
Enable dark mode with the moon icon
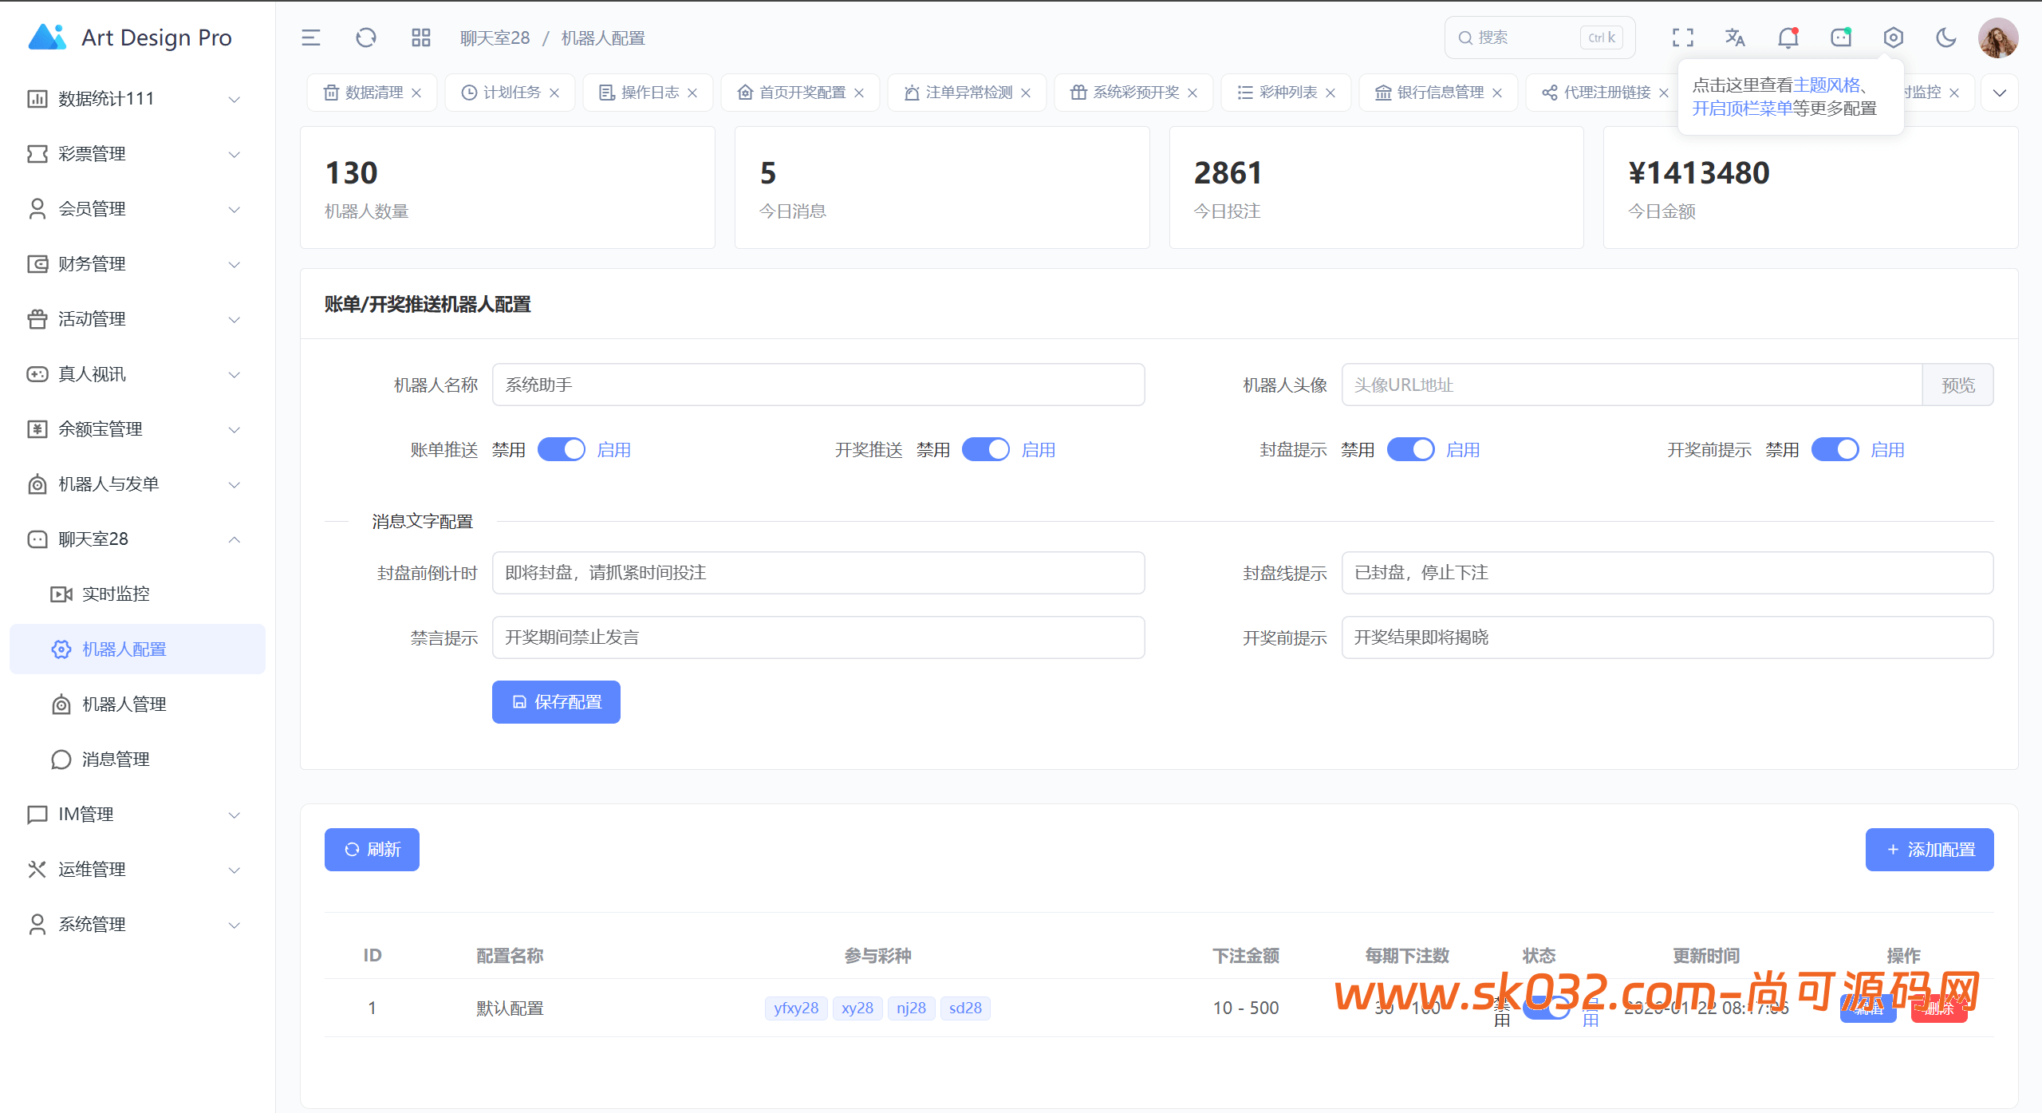[x=1946, y=37]
